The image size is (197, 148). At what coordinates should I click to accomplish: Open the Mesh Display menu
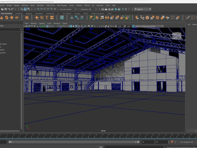coord(62,5)
